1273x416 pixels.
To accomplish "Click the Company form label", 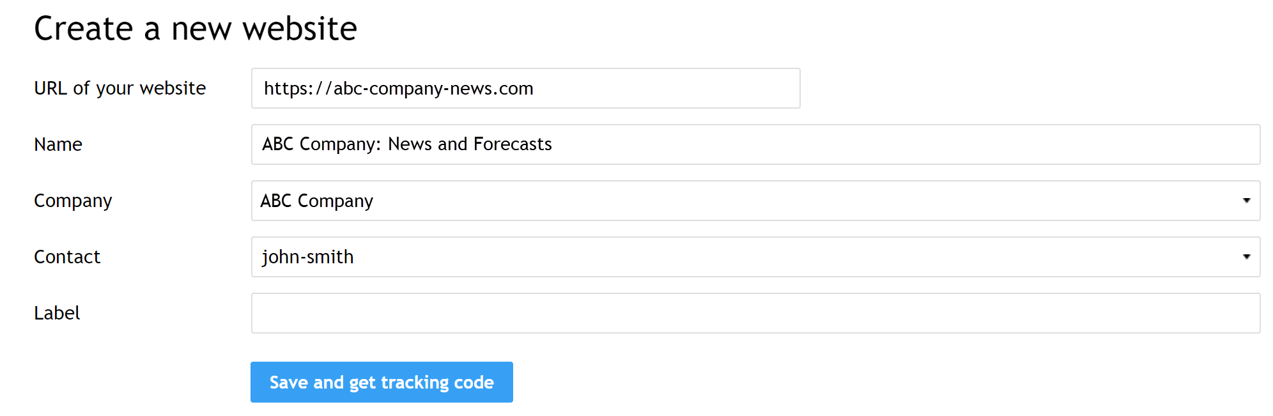I will 73,201.
